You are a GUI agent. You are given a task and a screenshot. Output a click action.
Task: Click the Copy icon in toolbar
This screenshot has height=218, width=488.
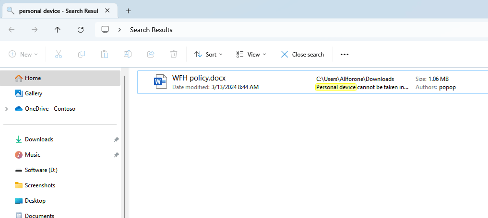click(x=82, y=54)
